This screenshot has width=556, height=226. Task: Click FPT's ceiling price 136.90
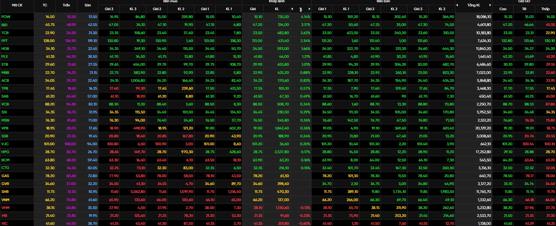[71, 41]
